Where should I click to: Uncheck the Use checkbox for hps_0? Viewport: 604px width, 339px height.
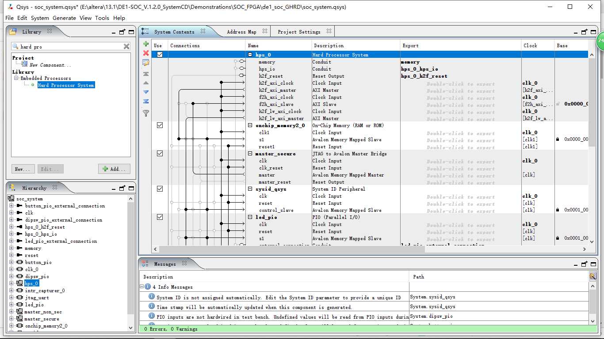click(160, 55)
